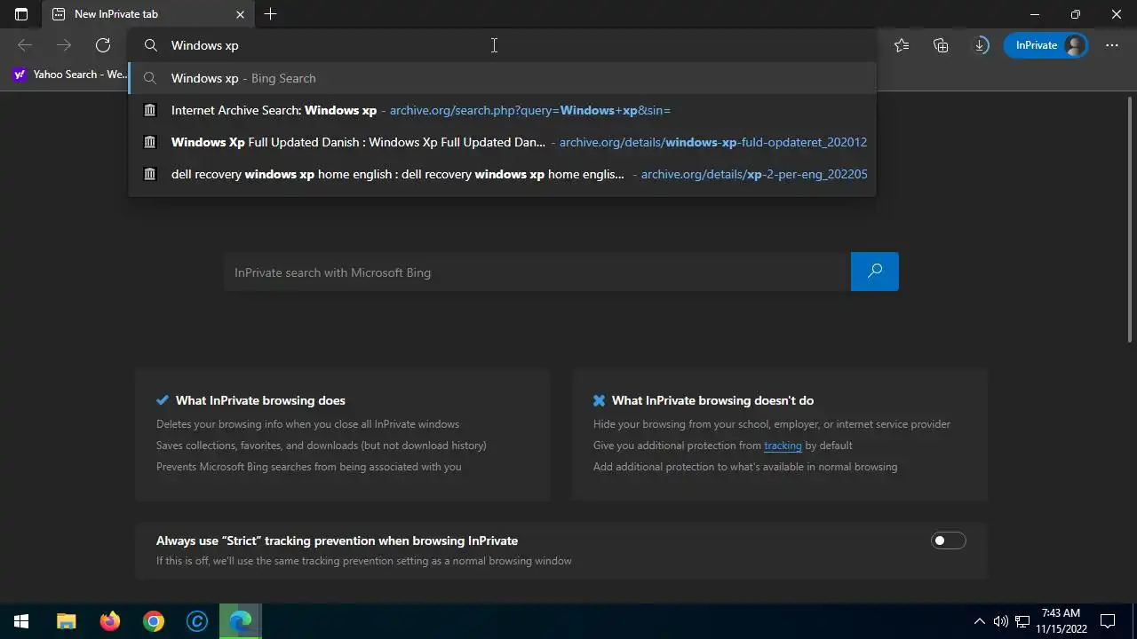1137x639 pixels.
Task: Select dell recovery windows xp home suggestion
Action: 502,174
